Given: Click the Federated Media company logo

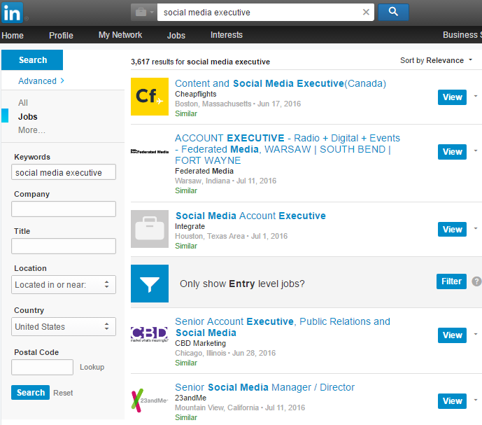Looking at the screenshot, I should (150, 151).
